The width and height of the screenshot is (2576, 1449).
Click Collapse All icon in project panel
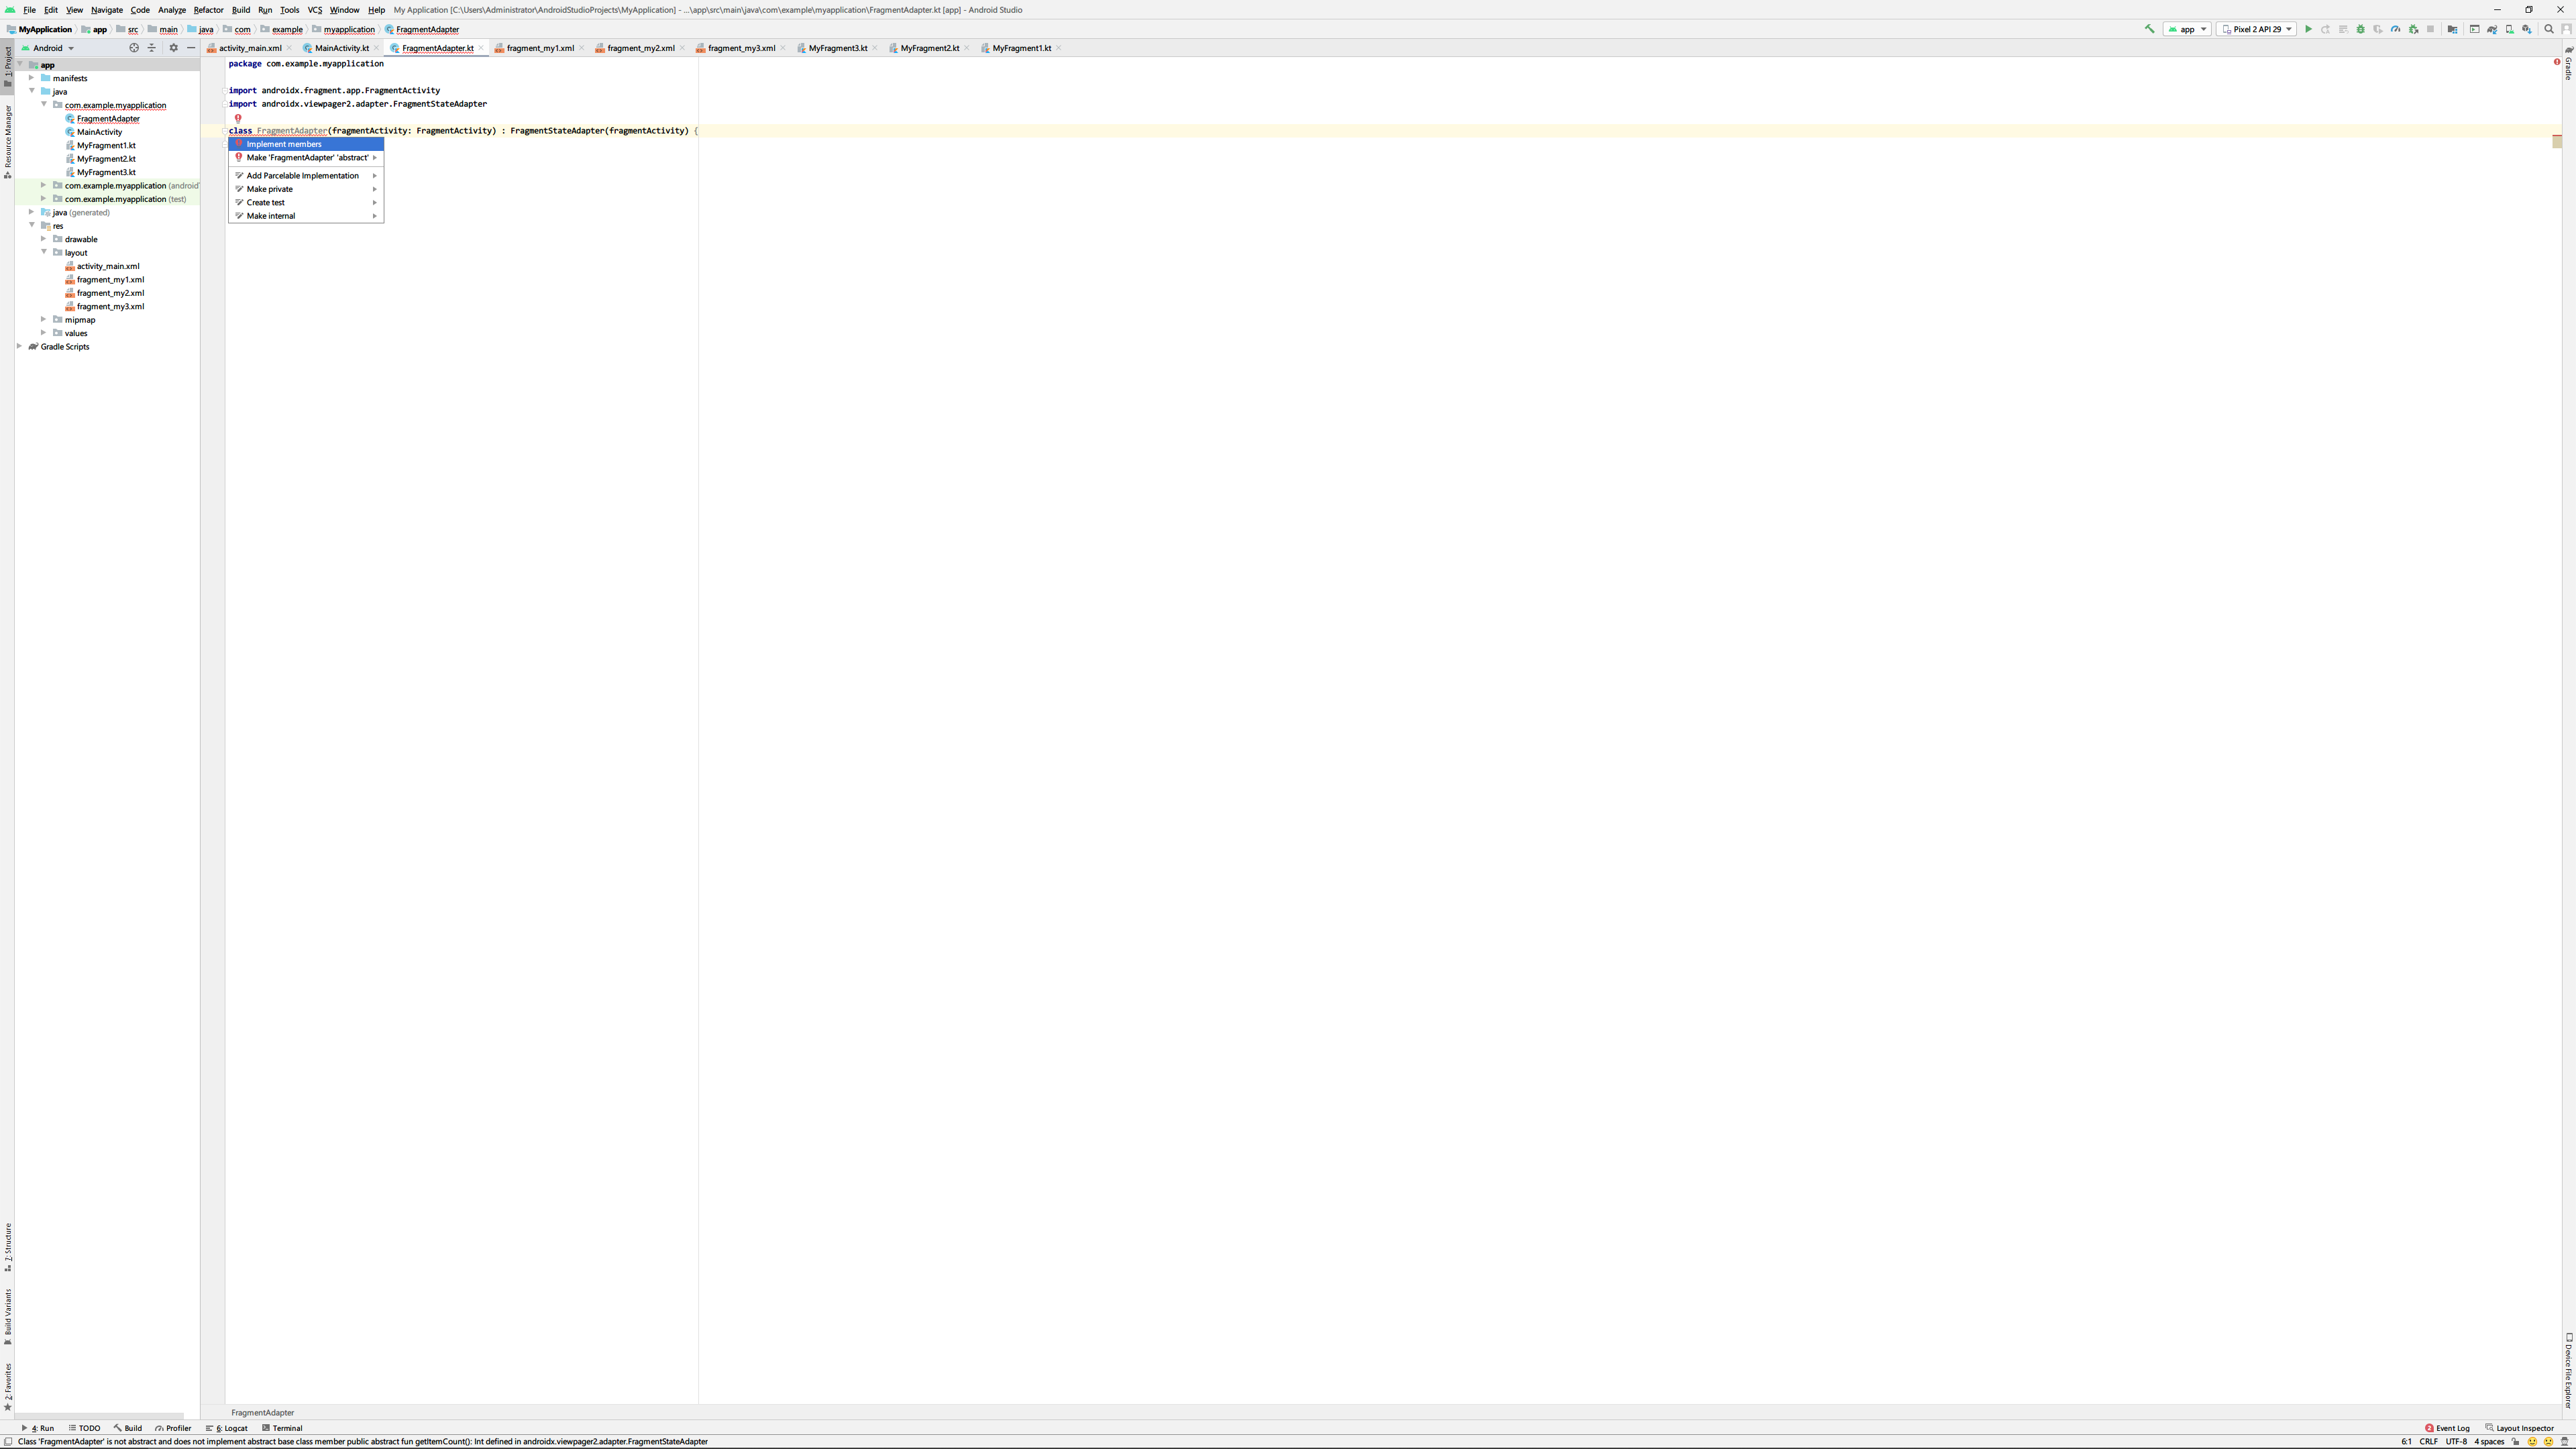[x=152, y=48]
